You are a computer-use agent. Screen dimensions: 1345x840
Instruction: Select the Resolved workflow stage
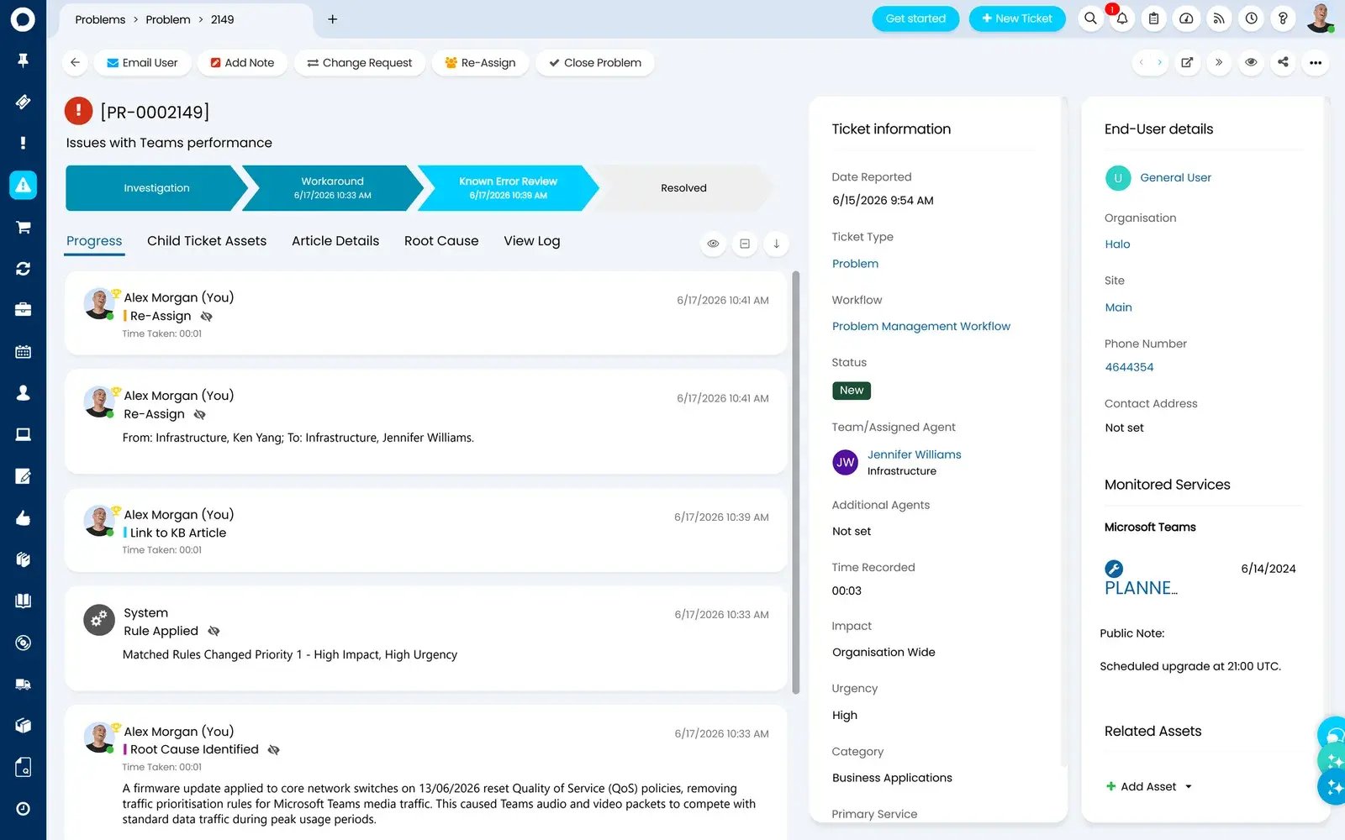(683, 188)
